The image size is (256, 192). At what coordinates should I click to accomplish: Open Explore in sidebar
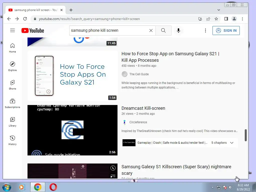pyautogui.click(x=12, y=66)
